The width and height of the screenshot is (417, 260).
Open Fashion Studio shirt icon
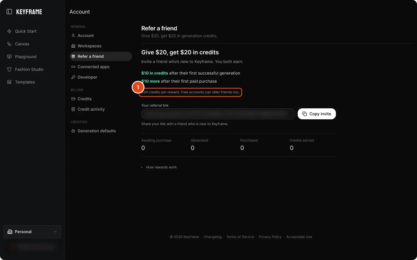coord(9,69)
